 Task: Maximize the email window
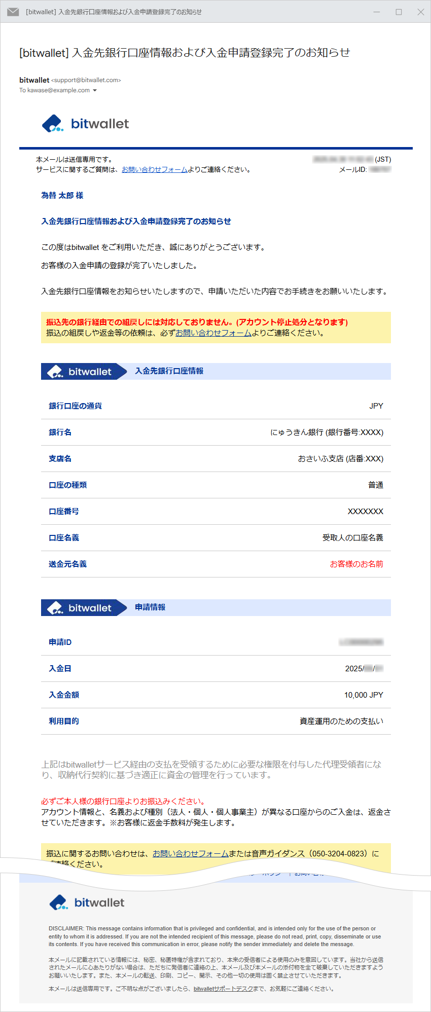[399, 12]
